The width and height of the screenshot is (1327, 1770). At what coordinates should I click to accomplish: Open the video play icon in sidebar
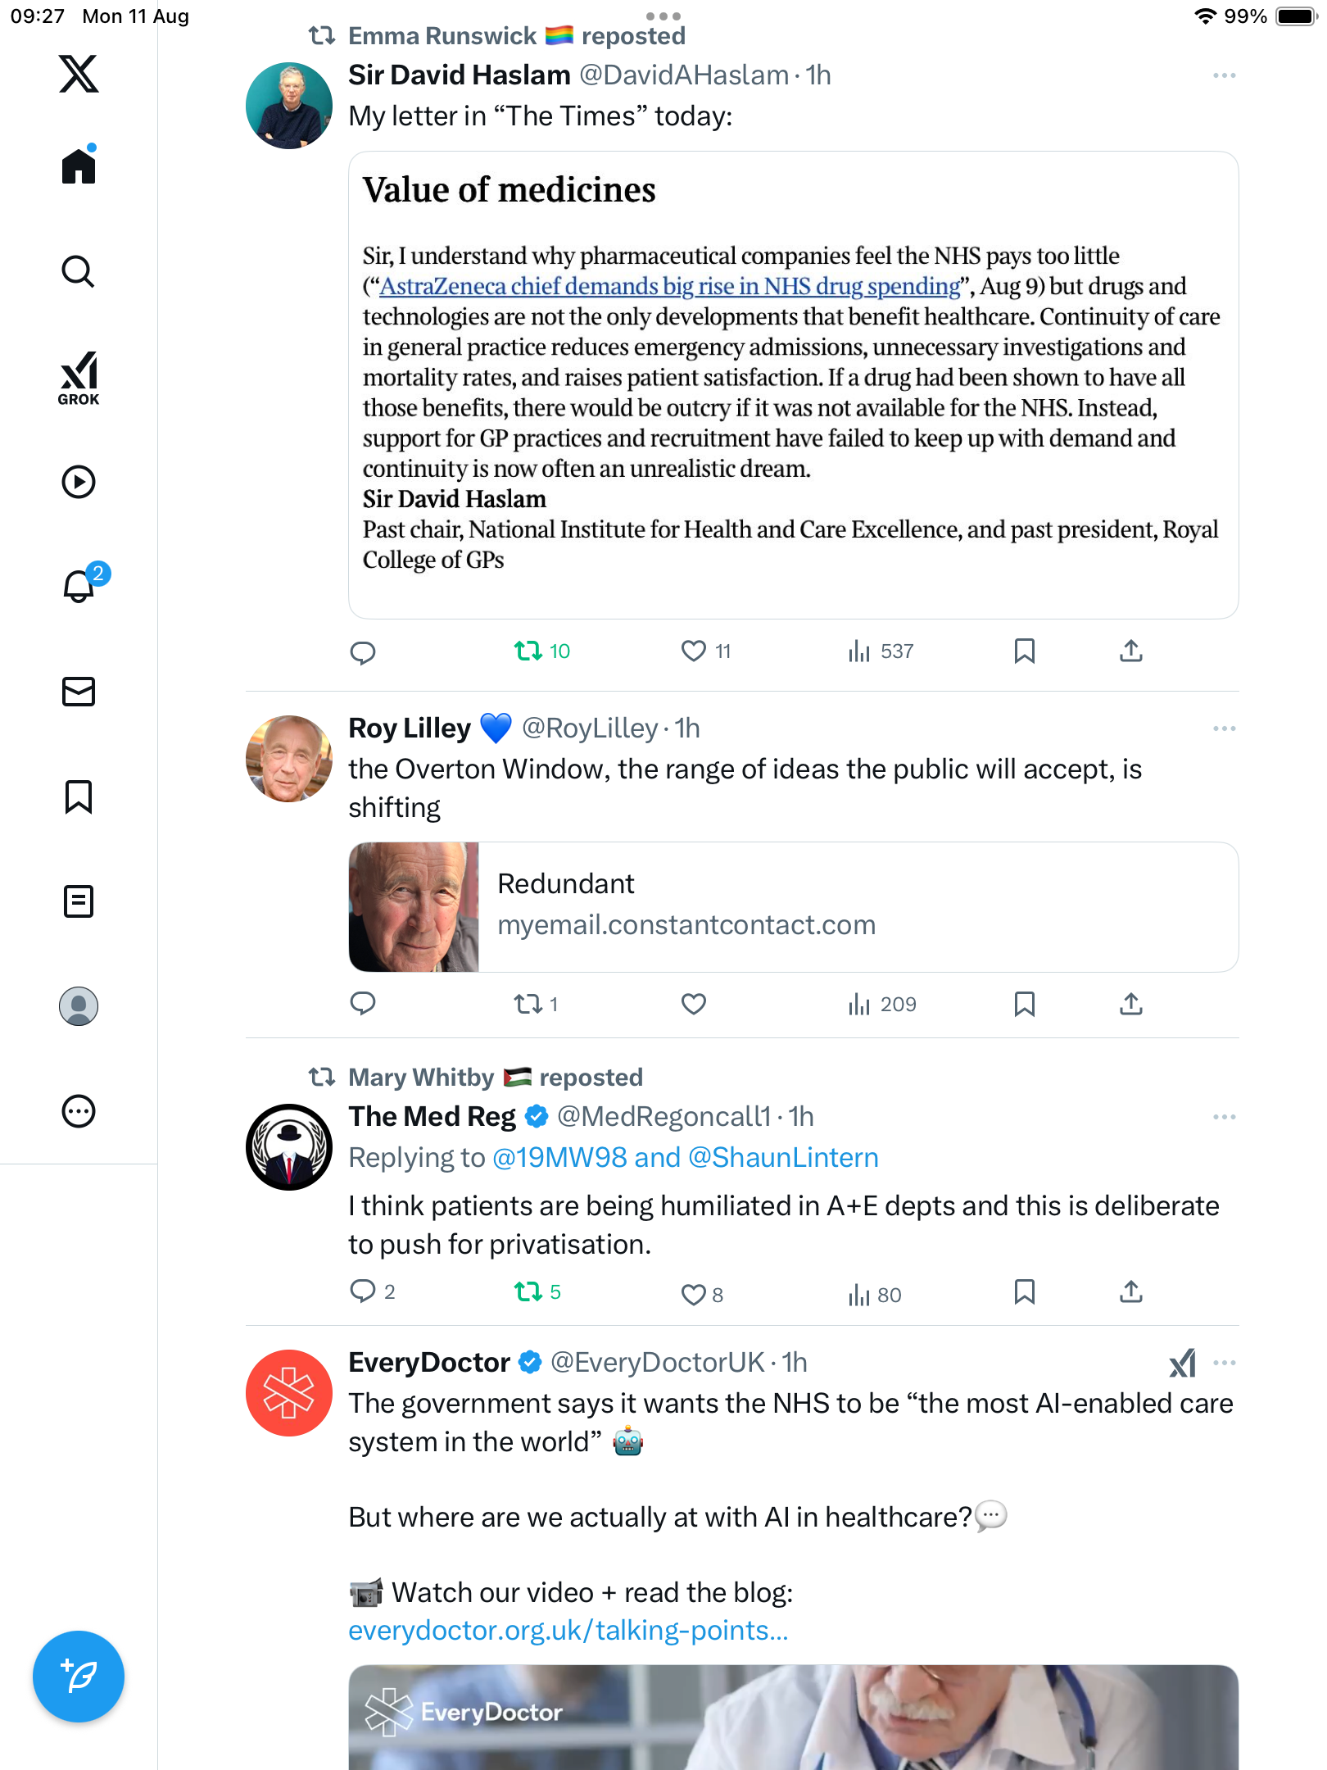(x=79, y=482)
